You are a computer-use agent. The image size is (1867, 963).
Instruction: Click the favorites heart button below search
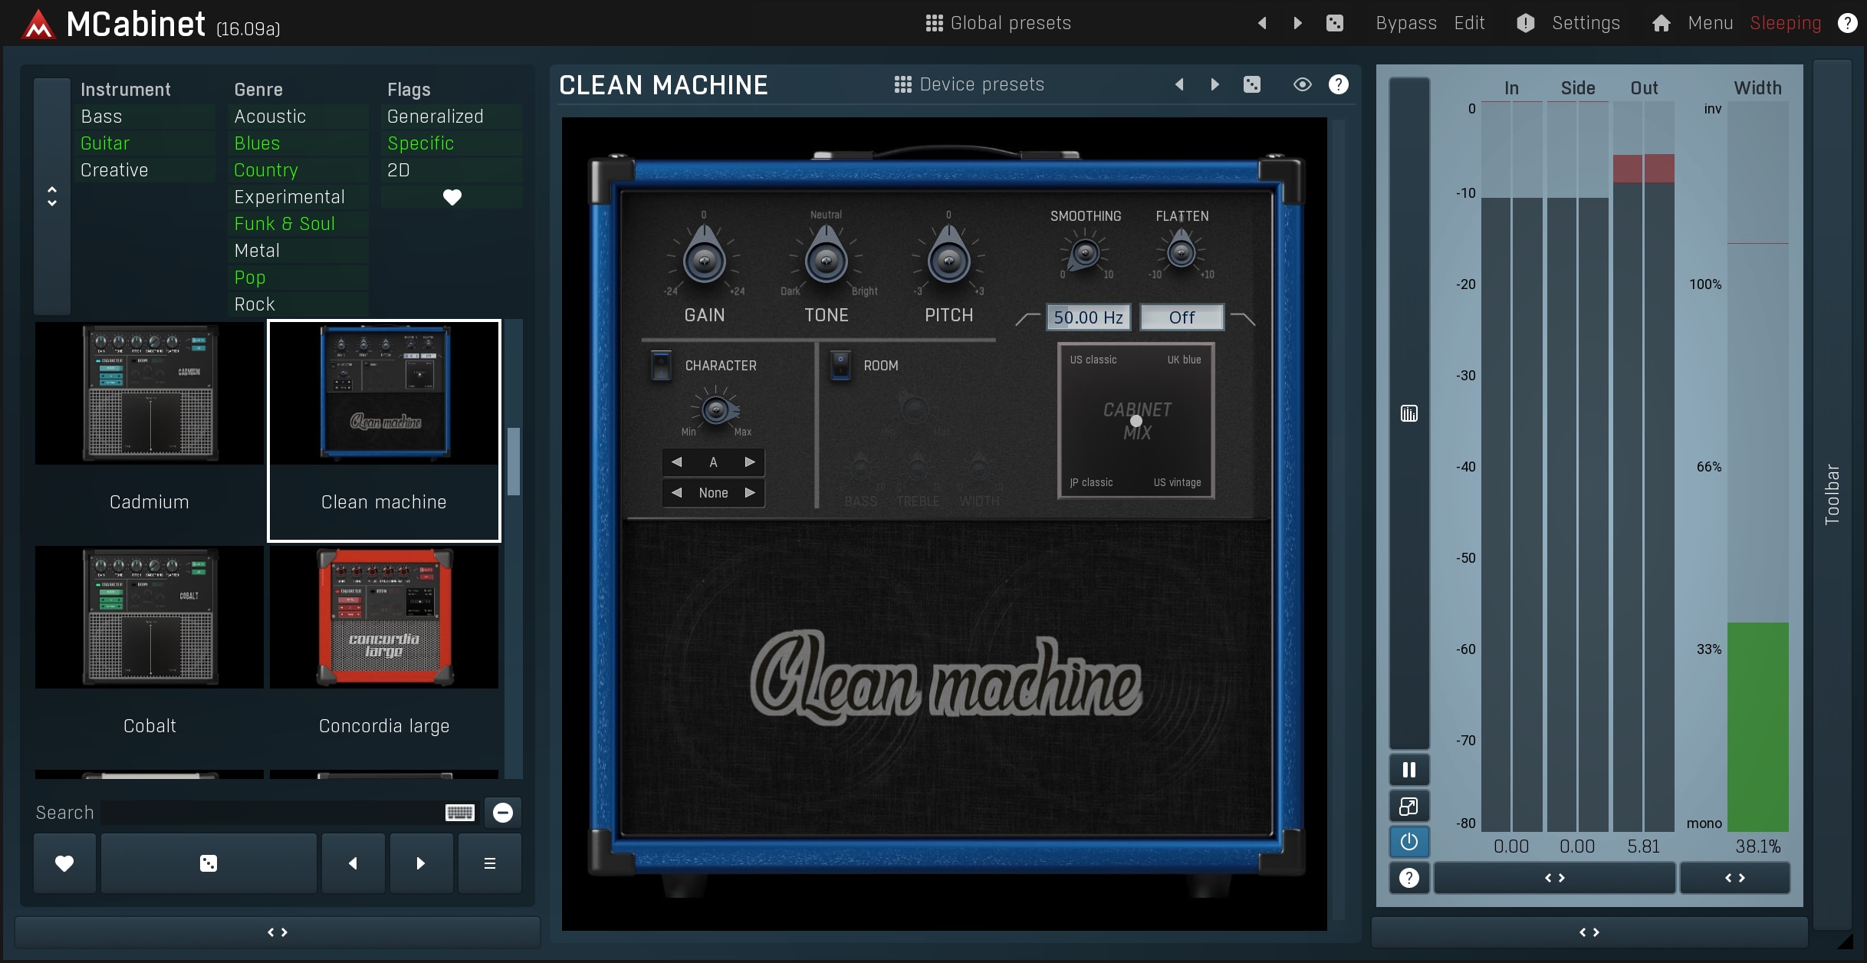click(x=64, y=863)
